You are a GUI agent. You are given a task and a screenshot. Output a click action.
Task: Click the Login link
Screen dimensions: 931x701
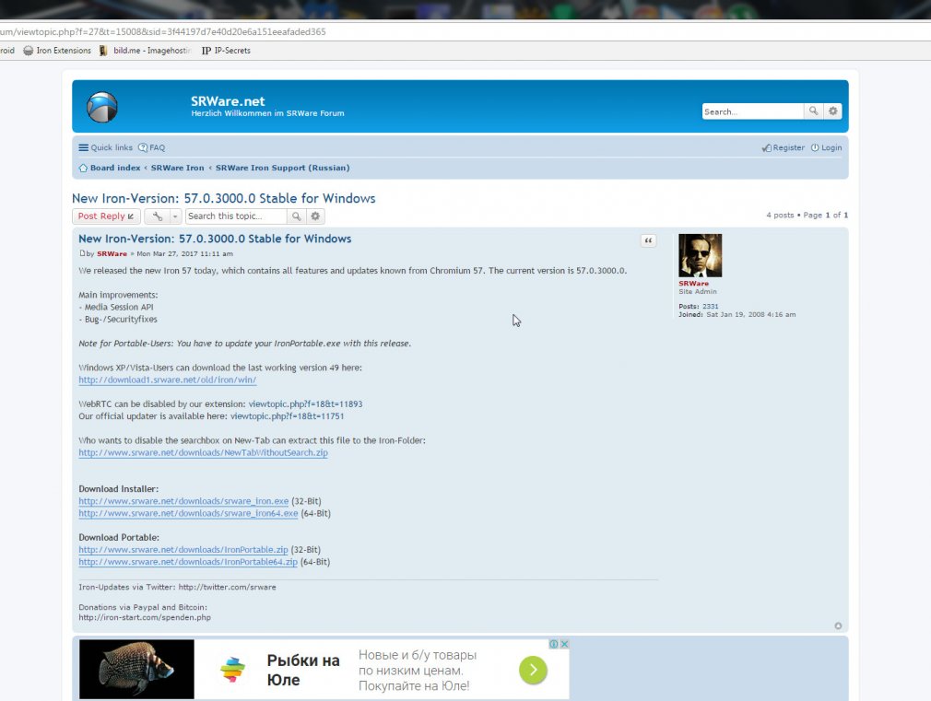827,147
